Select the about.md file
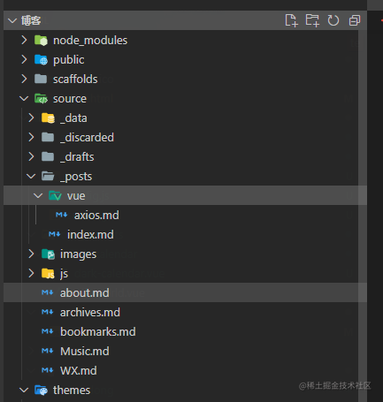Screen dimensions: 383x402 [x=185, y=293]
